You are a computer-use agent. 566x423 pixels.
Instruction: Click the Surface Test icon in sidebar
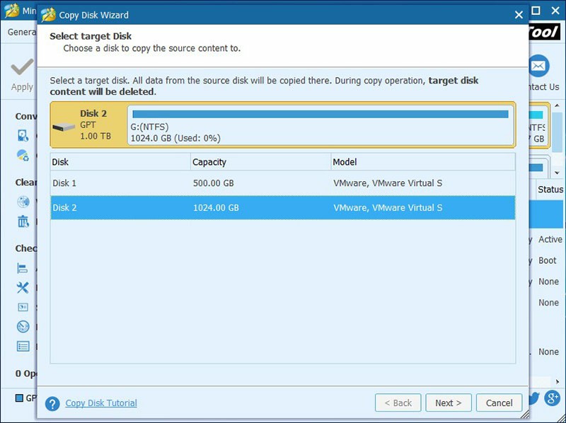(x=23, y=307)
